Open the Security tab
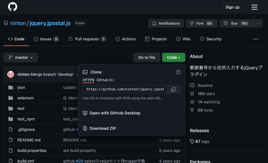 tap(211, 39)
